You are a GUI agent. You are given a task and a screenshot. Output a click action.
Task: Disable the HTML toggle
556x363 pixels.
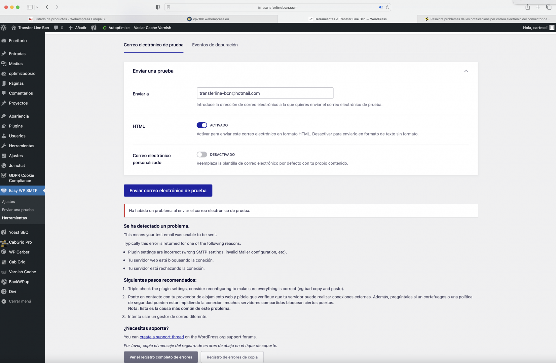pyautogui.click(x=202, y=125)
